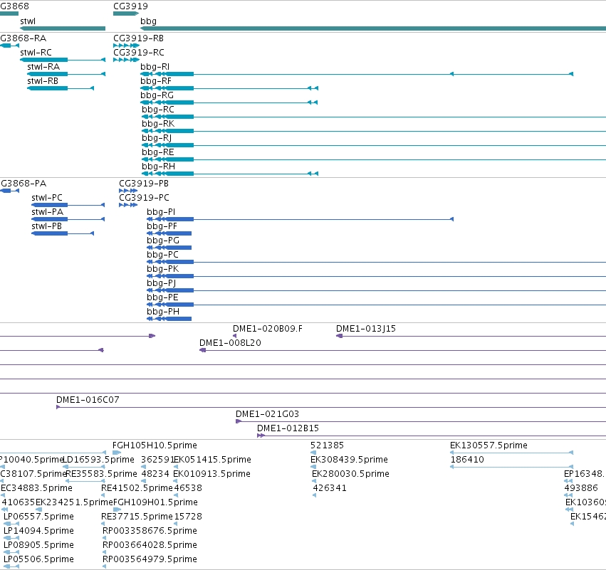Select the RE41502.5prime EST label
606x570 pixels.
(x=137, y=488)
